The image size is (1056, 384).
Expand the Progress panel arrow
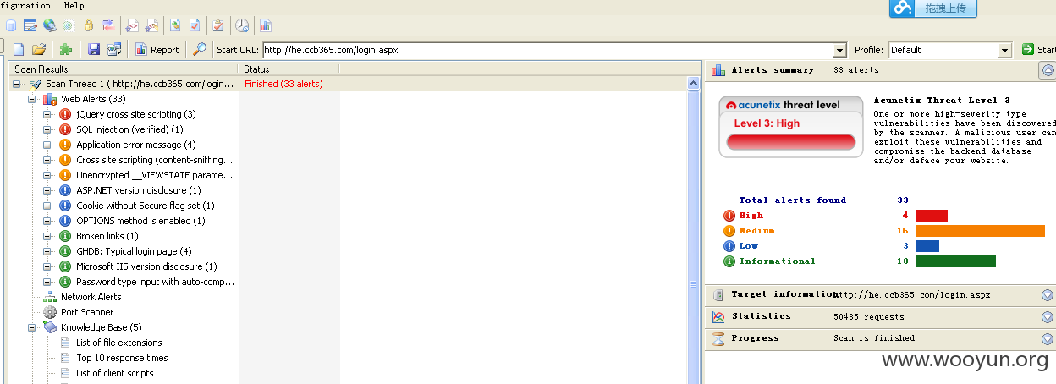tap(1048, 339)
